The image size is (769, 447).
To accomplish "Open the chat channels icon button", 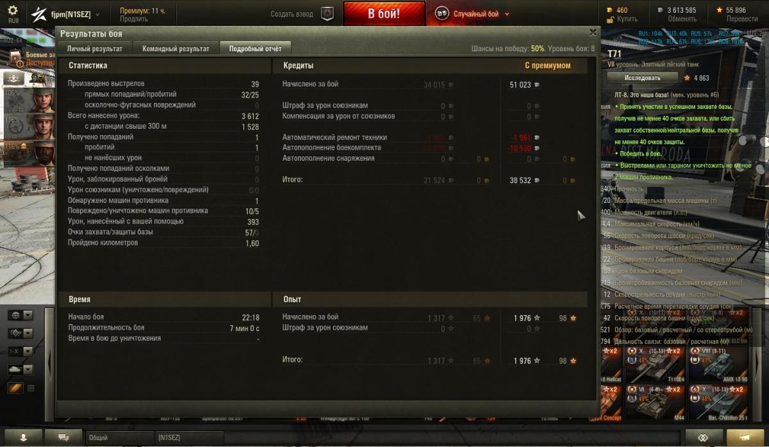I will (x=64, y=437).
